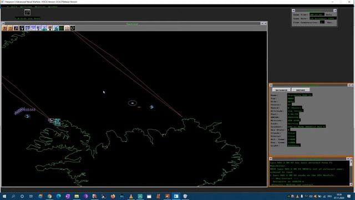Select the circled unit on the map
The width and height of the screenshot is (355, 200).
point(133,103)
